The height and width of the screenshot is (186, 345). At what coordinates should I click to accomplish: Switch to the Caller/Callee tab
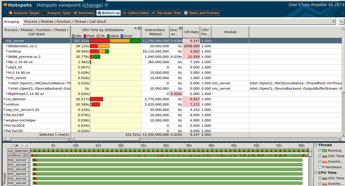(136, 13)
